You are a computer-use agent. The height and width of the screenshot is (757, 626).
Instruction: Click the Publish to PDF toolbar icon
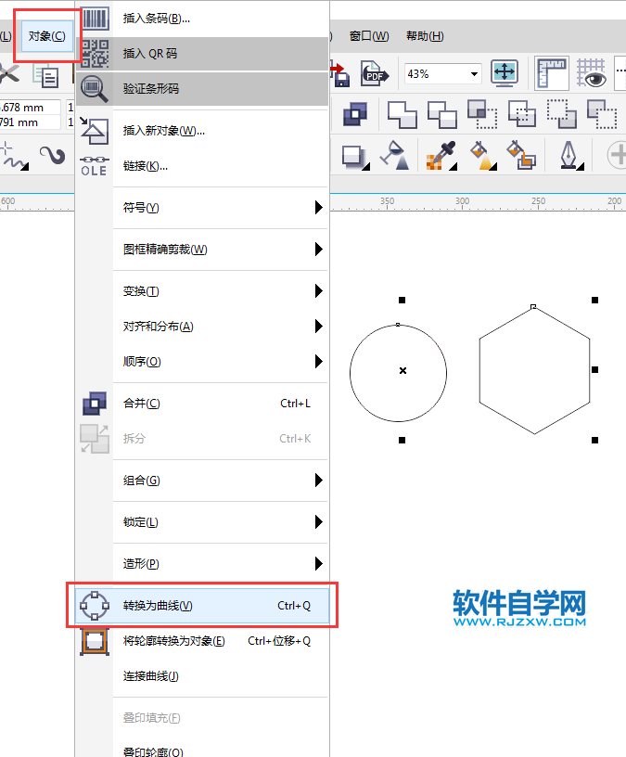[375, 74]
